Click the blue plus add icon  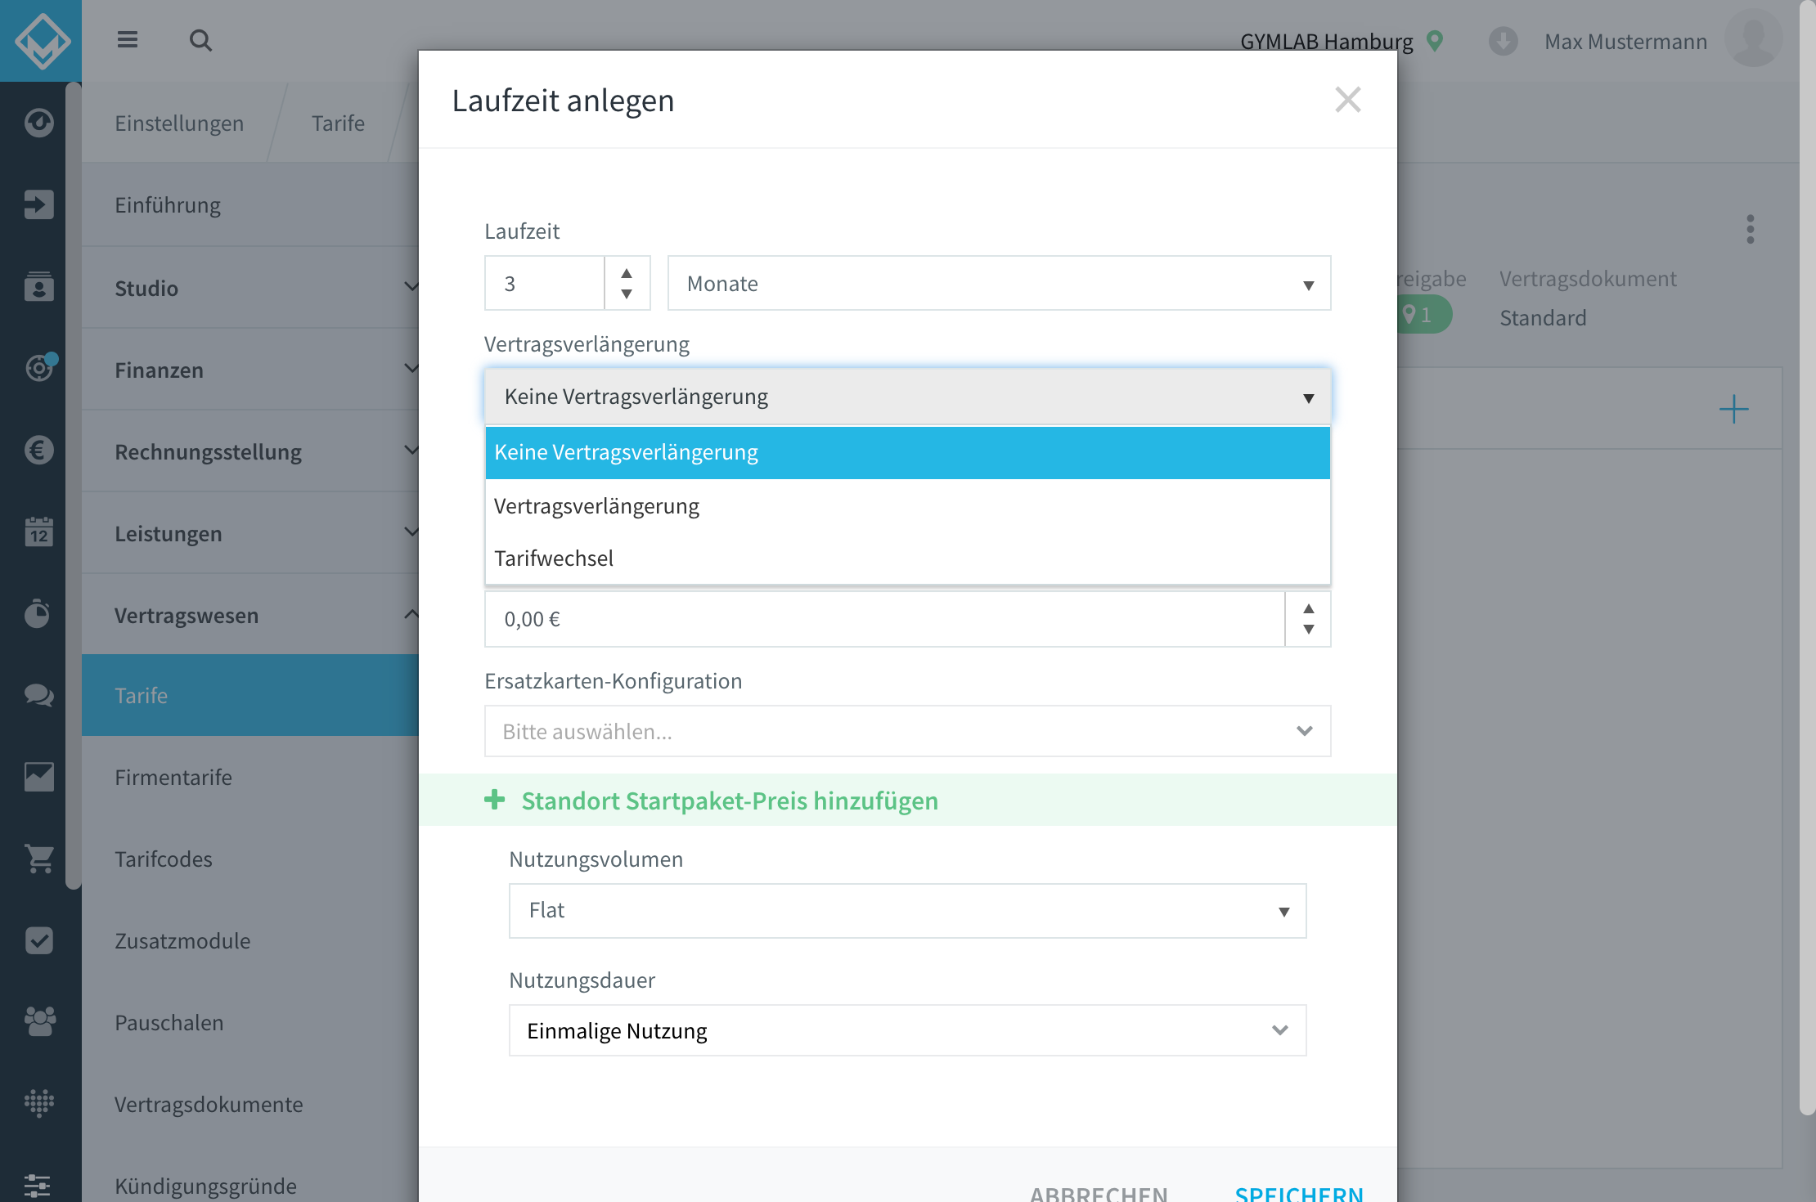1733,409
